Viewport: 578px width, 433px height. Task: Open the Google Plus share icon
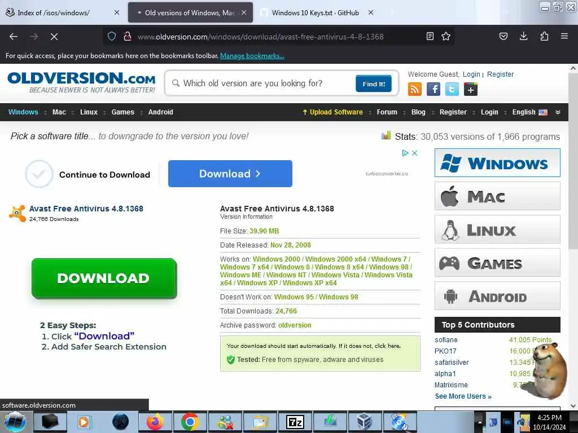471,89
